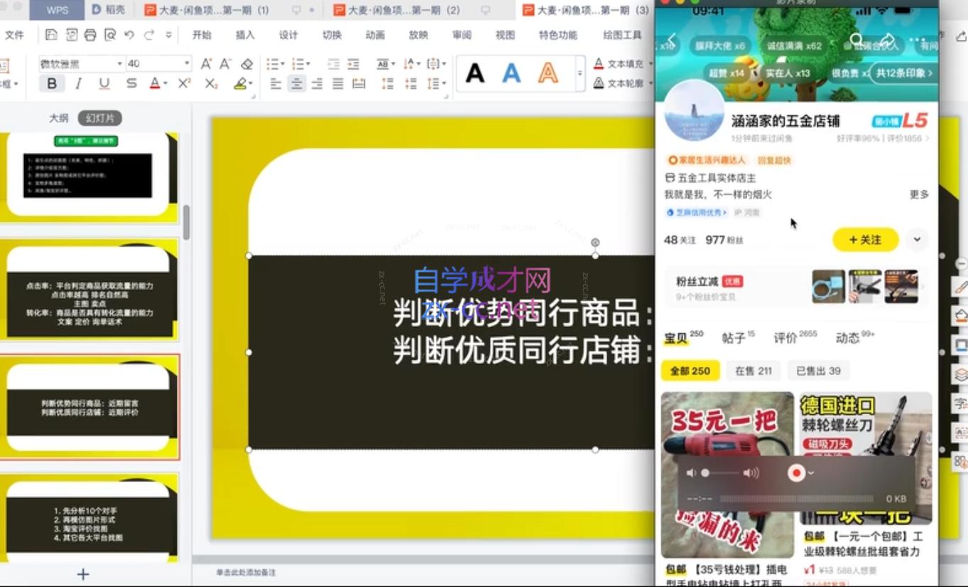
Task: Click the superscript X² icon
Action: pyautogui.click(x=184, y=84)
